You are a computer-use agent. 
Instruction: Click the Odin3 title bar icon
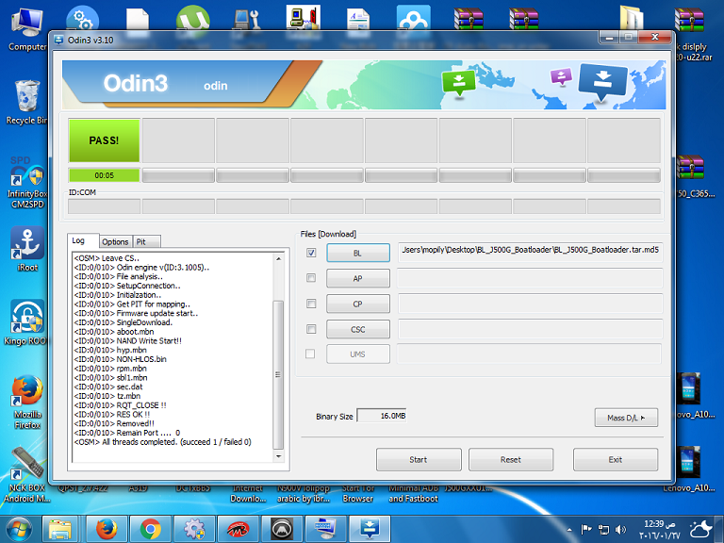tap(58, 40)
